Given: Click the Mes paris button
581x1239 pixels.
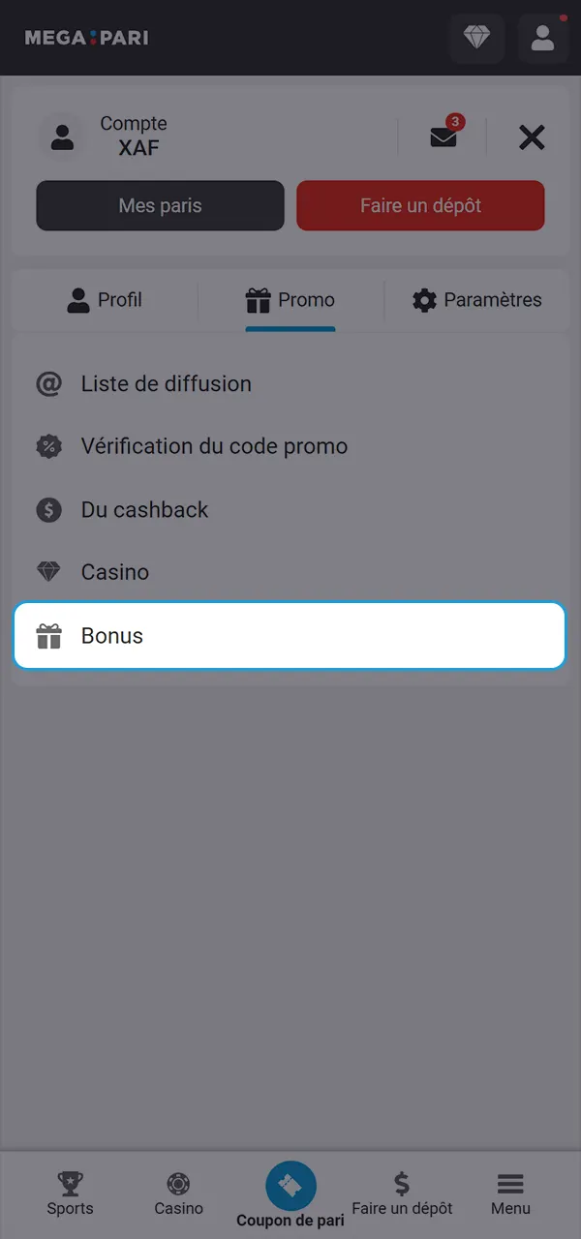Looking at the screenshot, I should click(x=159, y=205).
